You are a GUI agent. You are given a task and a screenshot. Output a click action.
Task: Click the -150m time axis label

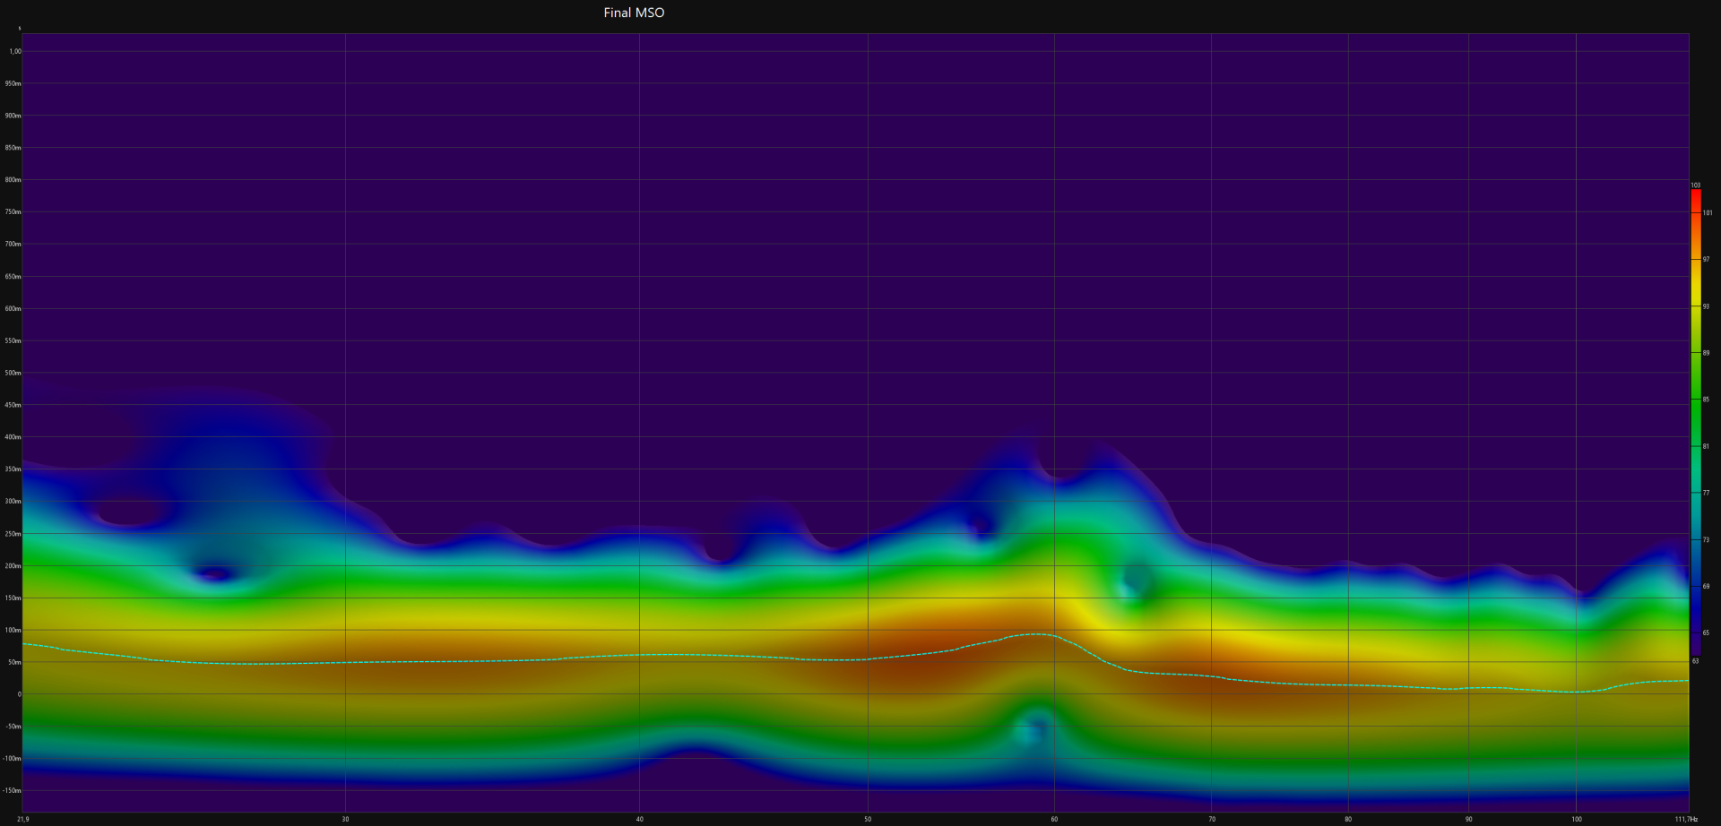pyautogui.click(x=12, y=791)
